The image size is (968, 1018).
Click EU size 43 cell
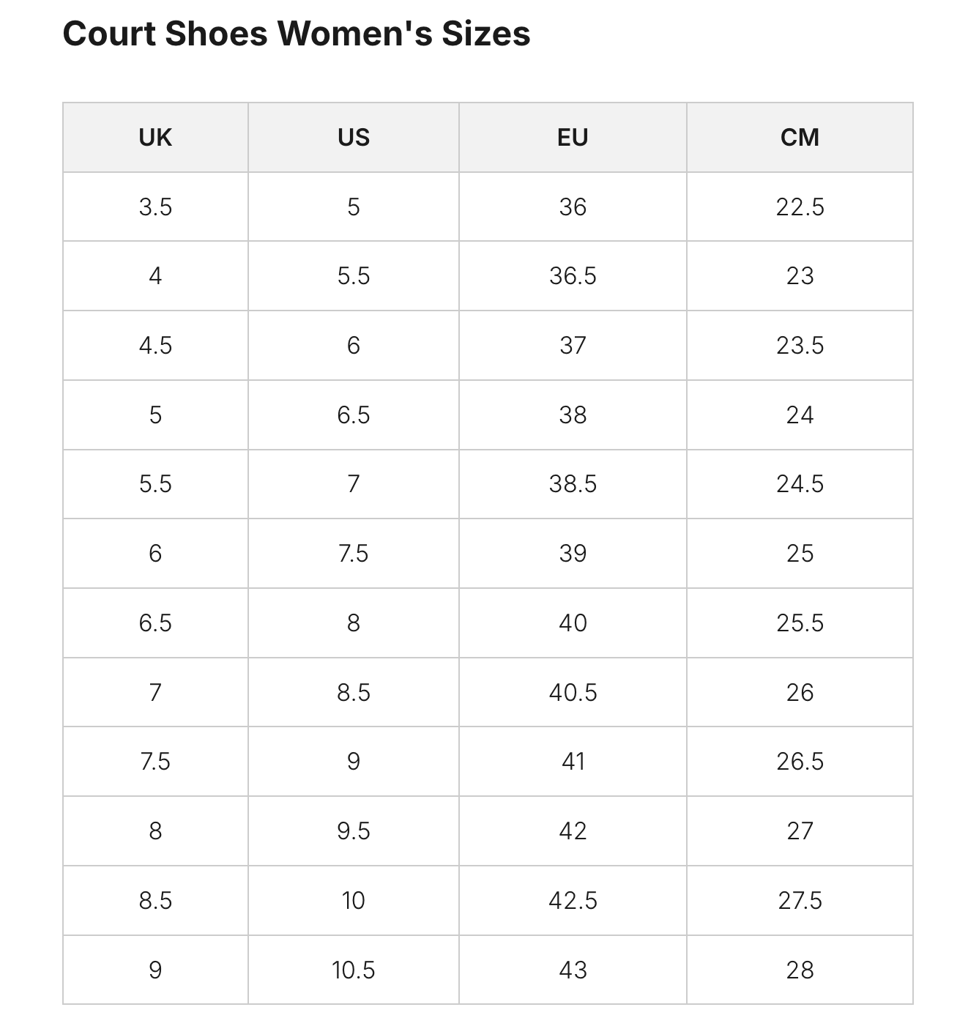(573, 970)
